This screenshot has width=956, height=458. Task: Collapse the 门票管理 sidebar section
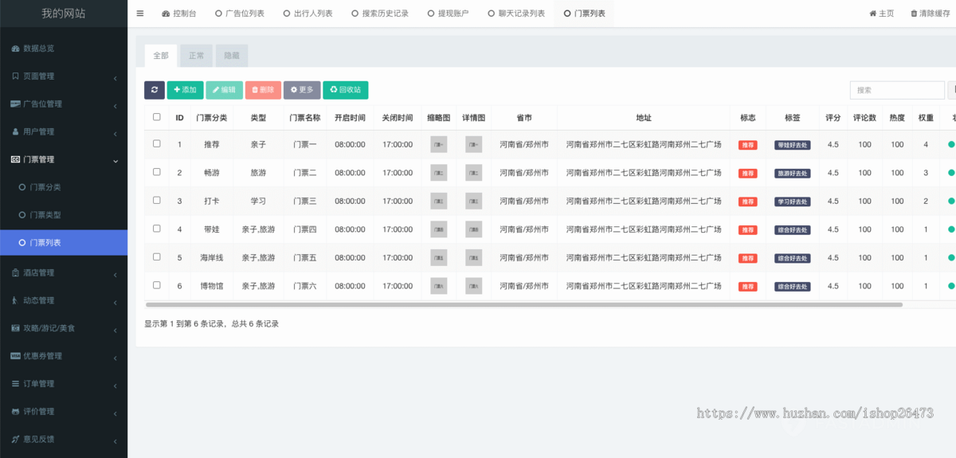click(64, 159)
